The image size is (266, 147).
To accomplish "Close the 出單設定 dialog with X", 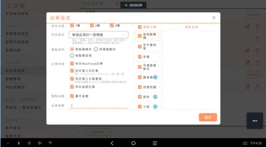I will point(214,18).
